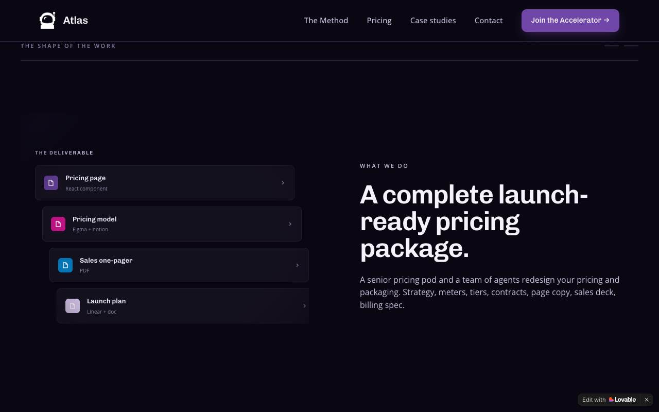Viewport: 659px width, 412px height.
Task: Click the PDF subtitle text
Action: click(84, 271)
